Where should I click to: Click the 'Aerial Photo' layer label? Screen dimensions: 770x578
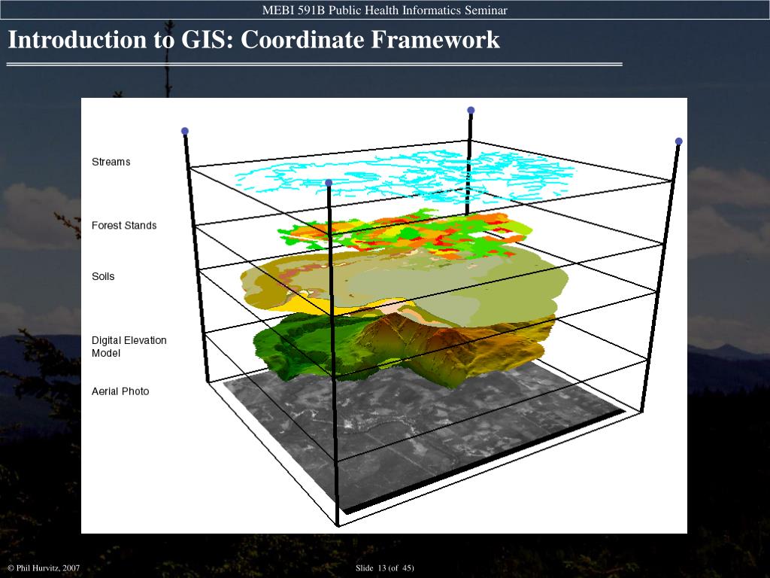(120, 391)
